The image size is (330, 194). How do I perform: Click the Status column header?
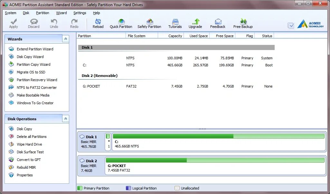coord(264,36)
